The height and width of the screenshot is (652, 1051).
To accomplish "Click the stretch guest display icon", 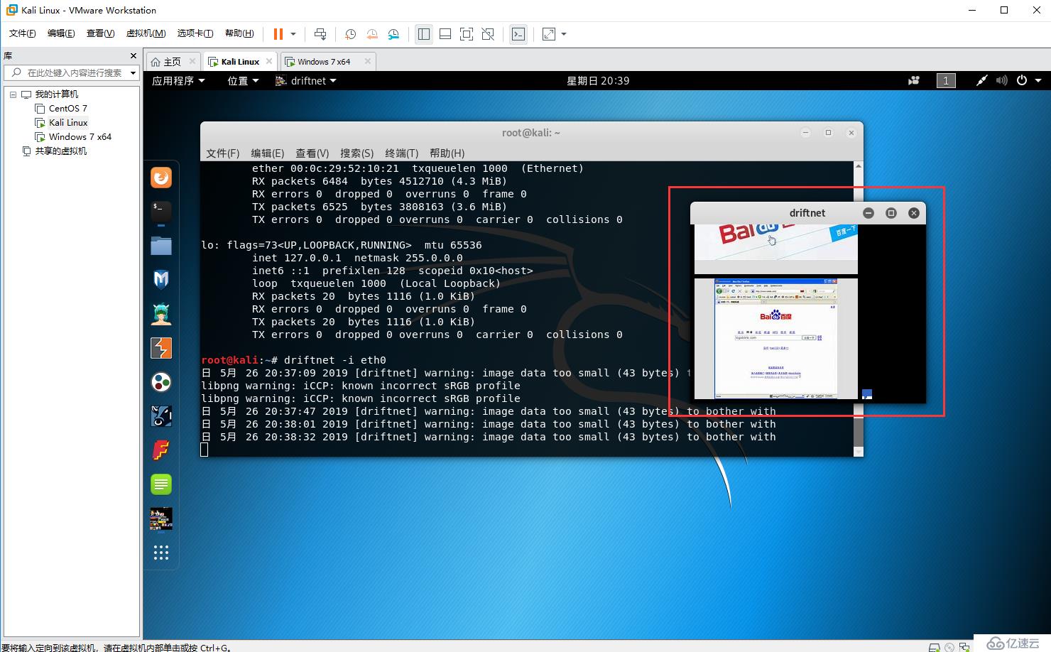I will (549, 34).
